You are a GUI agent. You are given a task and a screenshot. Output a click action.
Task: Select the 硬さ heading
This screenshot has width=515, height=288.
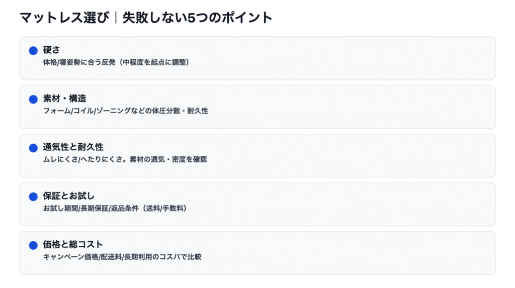click(x=51, y=50)
